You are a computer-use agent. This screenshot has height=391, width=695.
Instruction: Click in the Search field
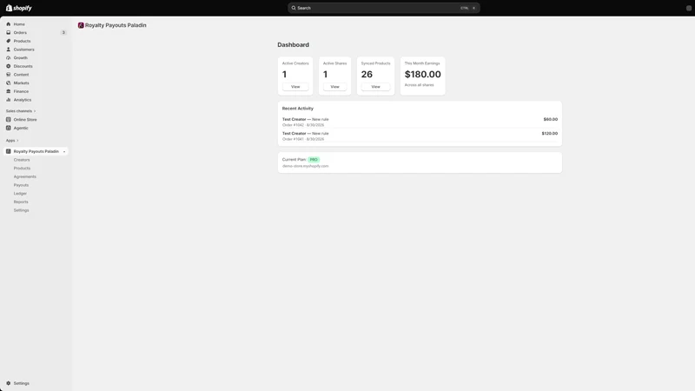tap(384, 8)
